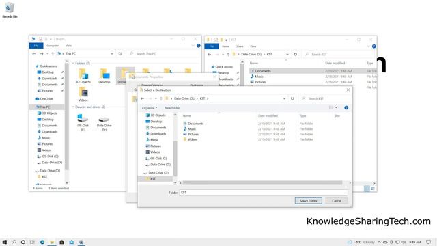Click the Search KST box in destination dialog
Viewport: 437px width, 246px height.
[x=325, y=98]
